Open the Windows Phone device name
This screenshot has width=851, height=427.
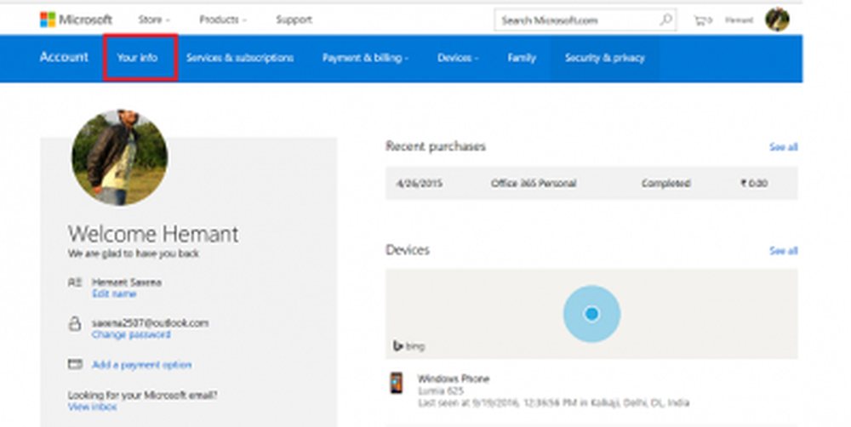(454, 379)
